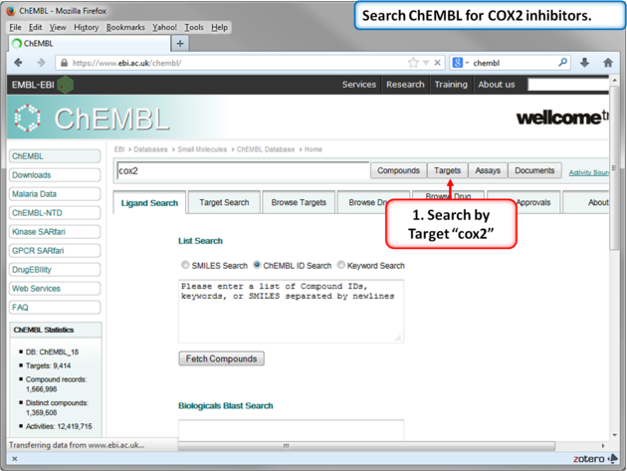Open the Bookmarks menu
Image resolution: width=627 pixels, height=471 pixels.
[x=125, y=28]
